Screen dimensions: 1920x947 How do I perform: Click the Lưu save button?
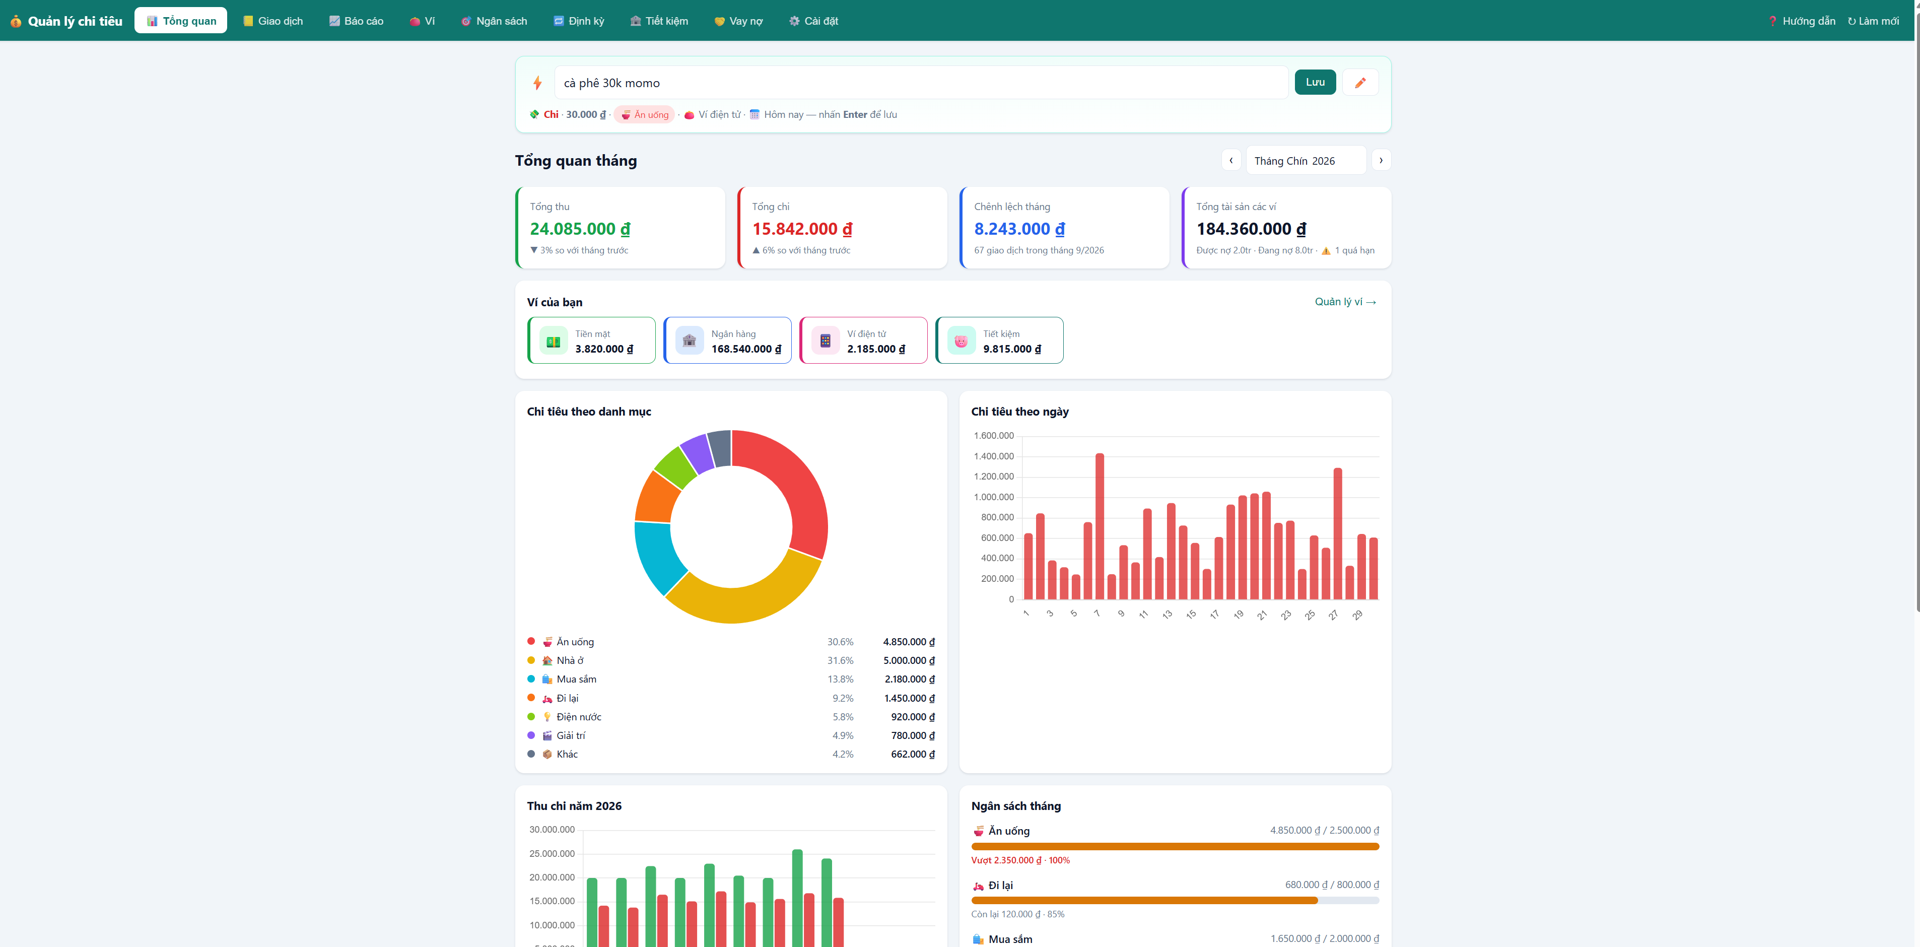tap(1315, 83)
